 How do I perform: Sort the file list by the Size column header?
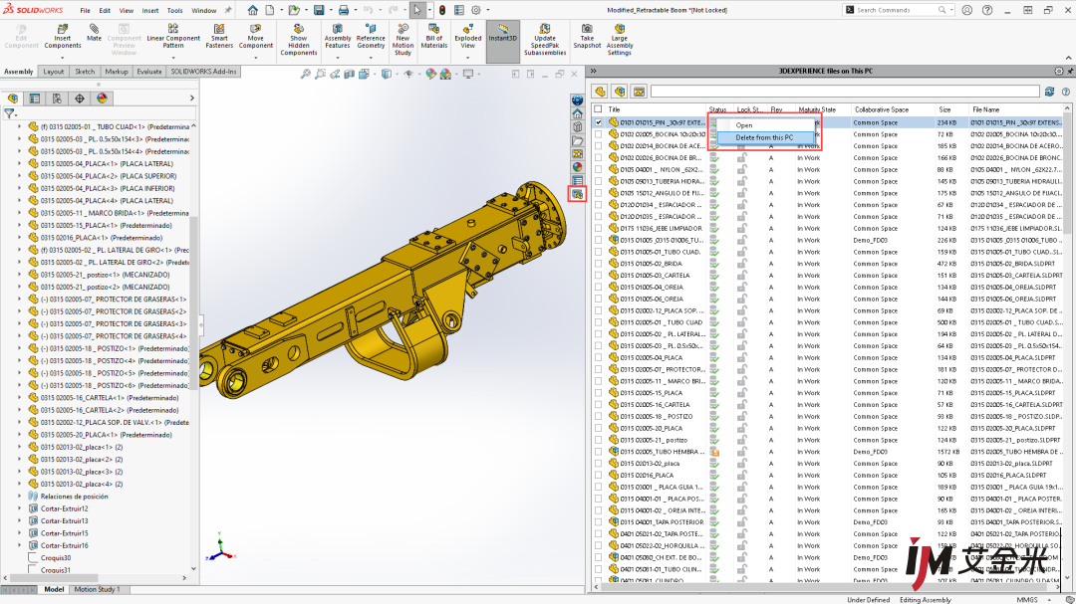pos(944,109)
